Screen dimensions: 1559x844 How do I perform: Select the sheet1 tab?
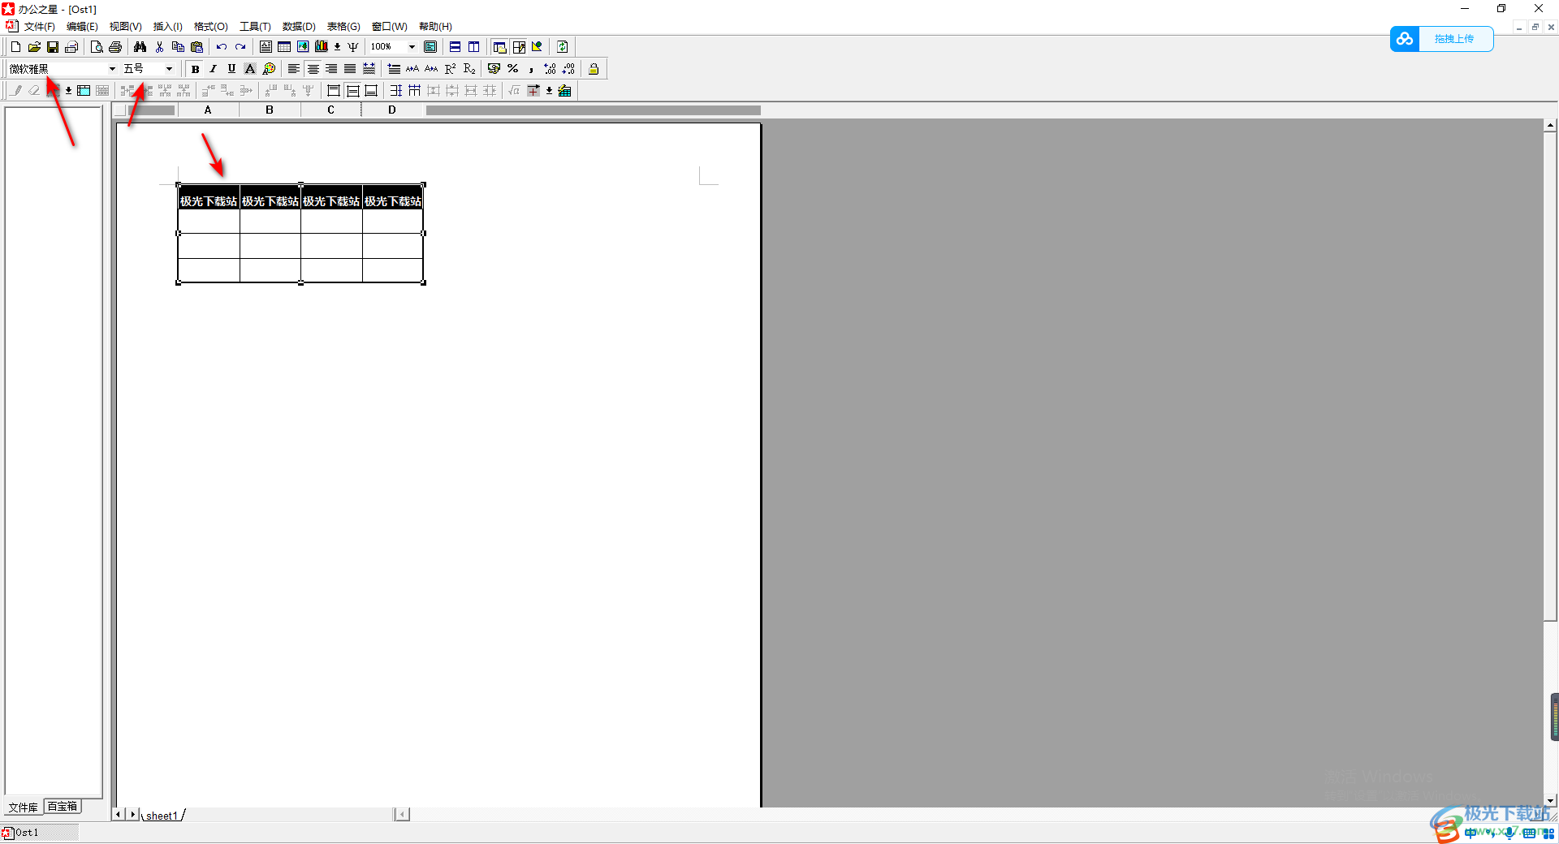pyautogui.click(x=162, y=816)
